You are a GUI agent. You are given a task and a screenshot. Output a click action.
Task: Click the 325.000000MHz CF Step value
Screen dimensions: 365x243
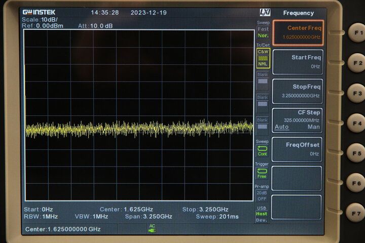tap(302, 120)
